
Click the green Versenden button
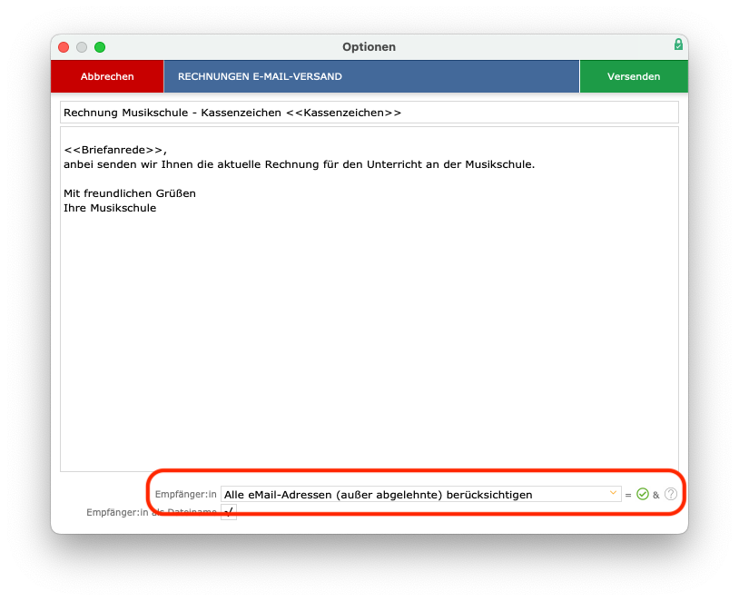click(x=633, y=76)
